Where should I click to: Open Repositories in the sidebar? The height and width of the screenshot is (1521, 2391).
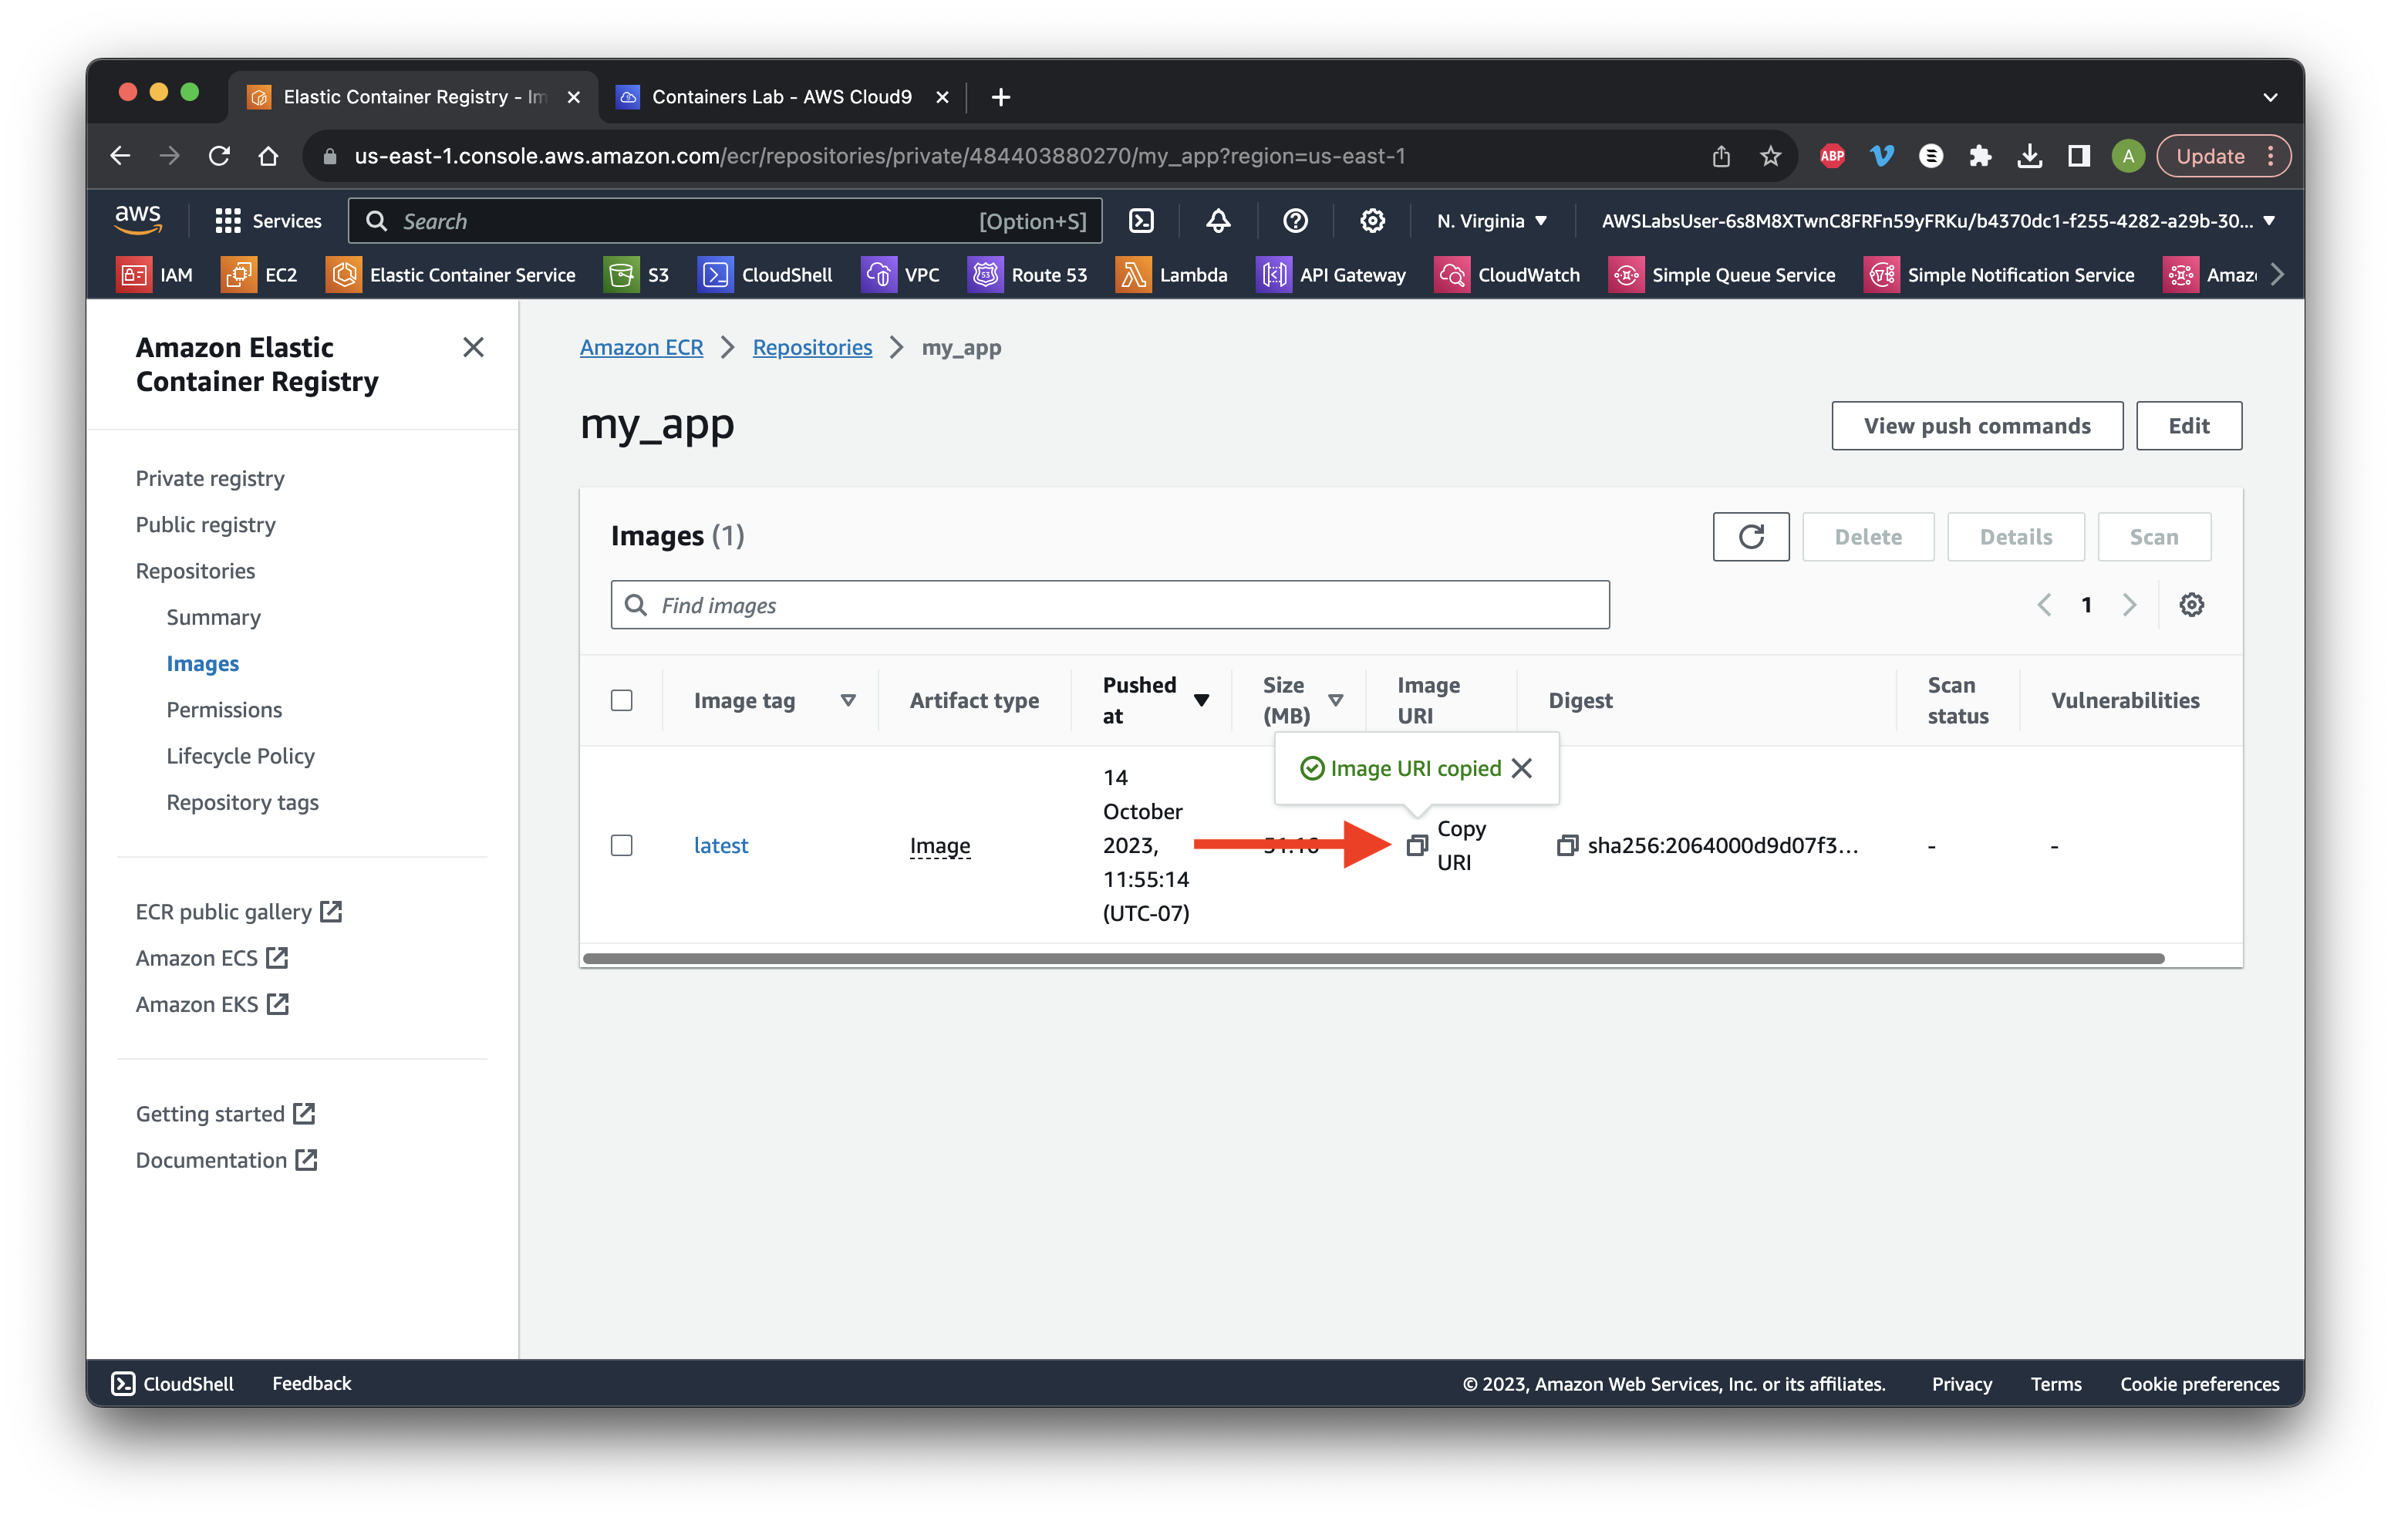pyautogui.click(x=196, y=571)
